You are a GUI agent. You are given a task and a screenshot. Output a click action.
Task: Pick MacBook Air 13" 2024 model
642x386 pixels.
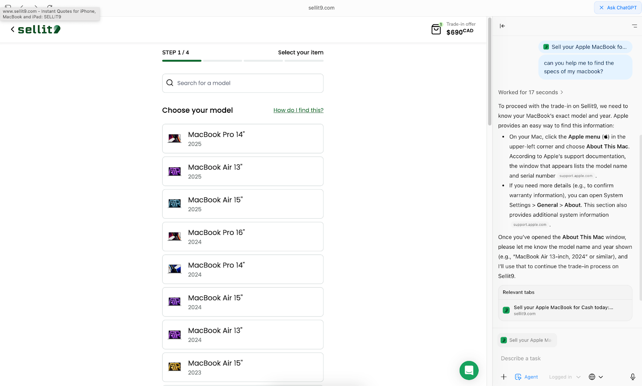click(x=243, y=335)
